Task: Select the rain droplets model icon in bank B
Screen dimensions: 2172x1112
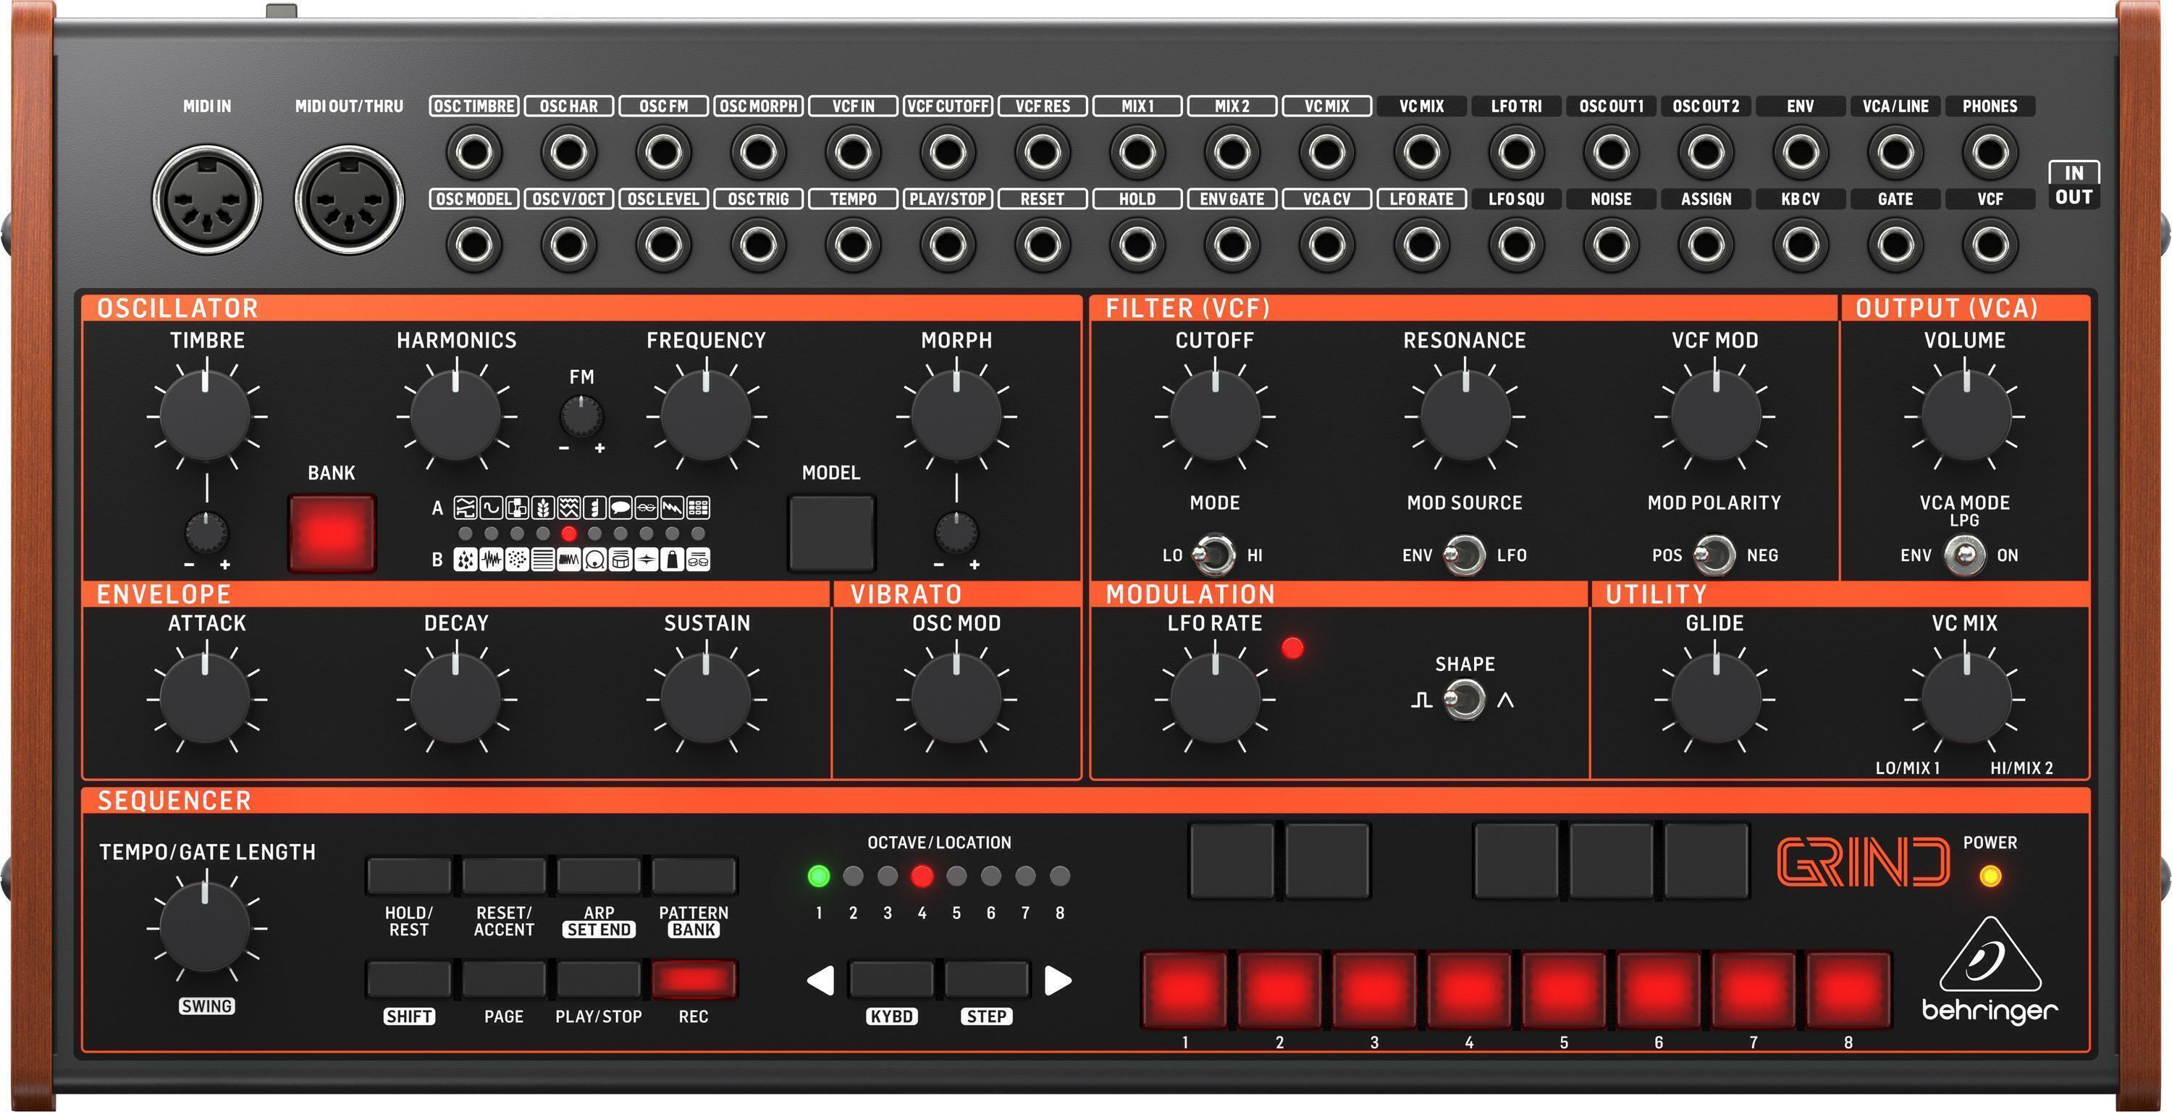Action: [466, 560]
